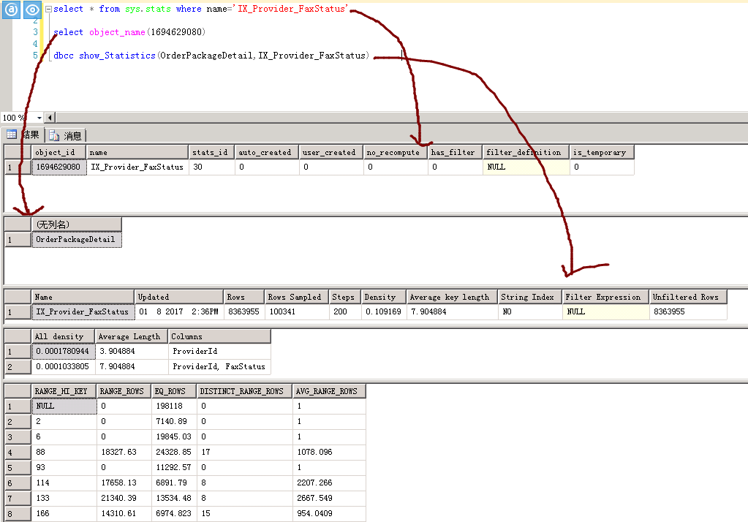The image size is (748, 522).
Task: Switch to the 消息 messages tab
Action: [x=66, y=135]
